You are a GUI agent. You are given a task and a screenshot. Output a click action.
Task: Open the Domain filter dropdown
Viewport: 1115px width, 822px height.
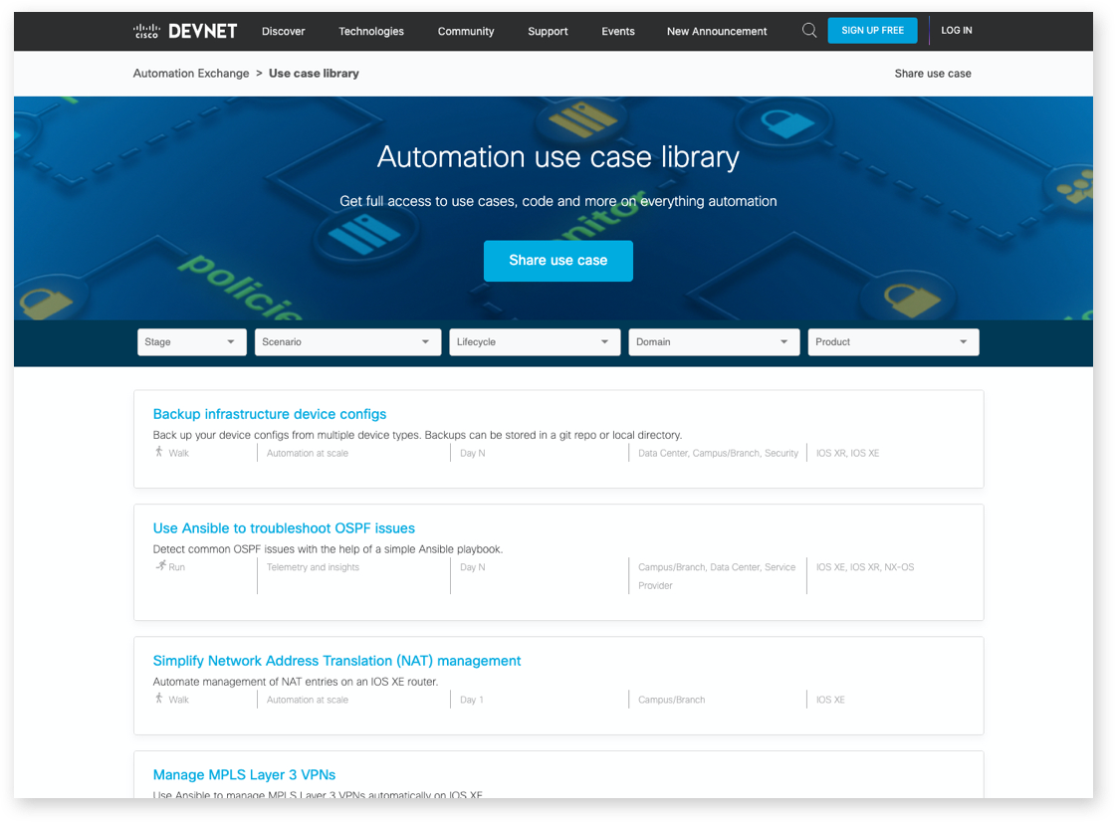coord(714,341)
